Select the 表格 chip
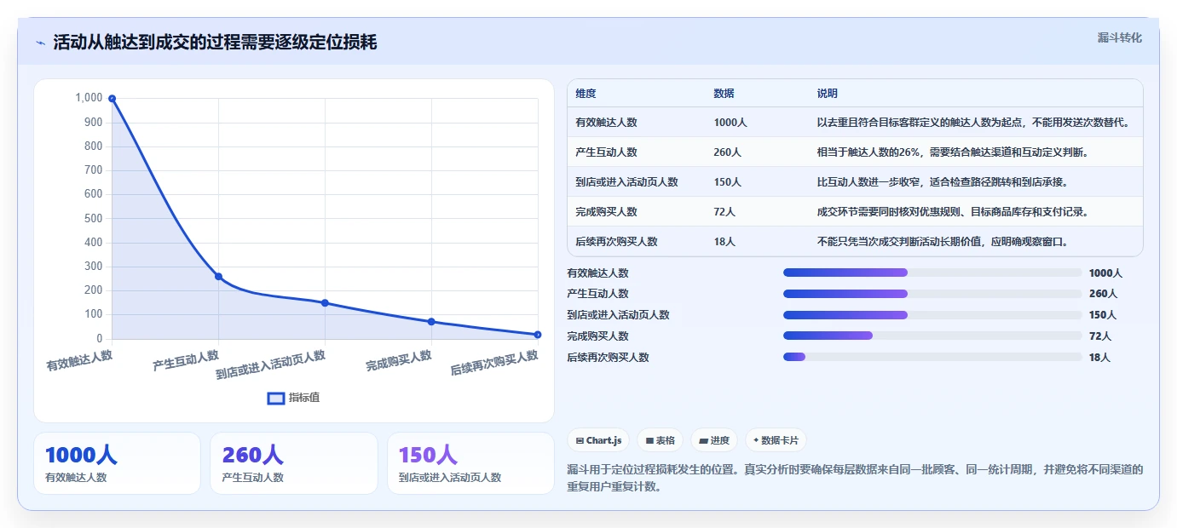This screenshot has height=528, width=1177. point(661,440)
